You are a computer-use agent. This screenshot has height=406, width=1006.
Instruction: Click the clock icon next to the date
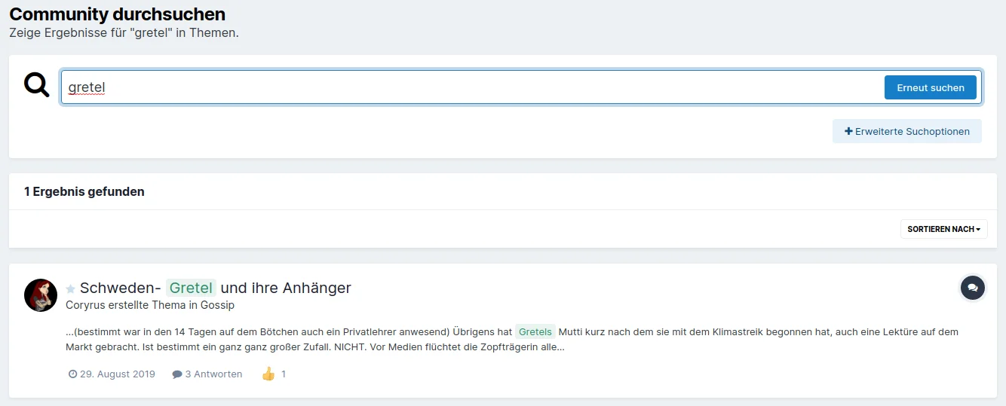[x=72, y=374]
